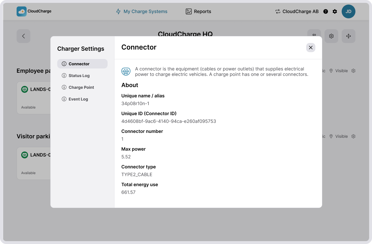Select the LANDS charger card under Visitor parking
372x244 pixels.
tap(34, 163)
